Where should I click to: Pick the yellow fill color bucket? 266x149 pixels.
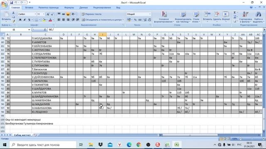click(44, 20)
